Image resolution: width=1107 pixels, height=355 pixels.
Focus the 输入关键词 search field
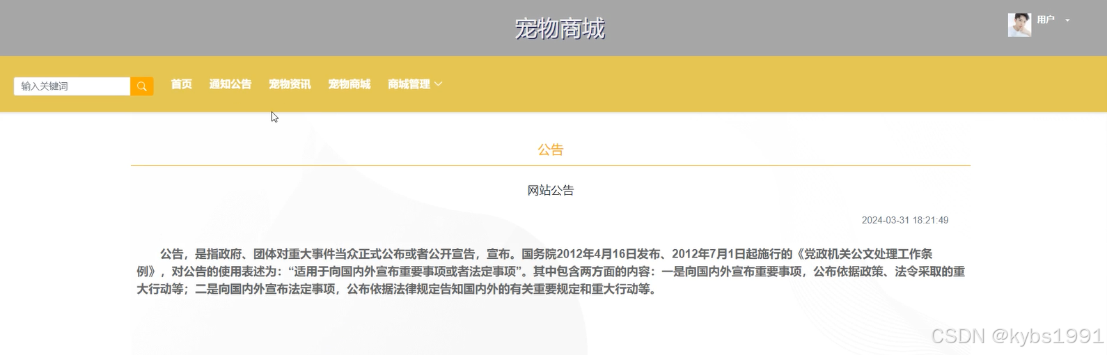(x=72, y=86)
